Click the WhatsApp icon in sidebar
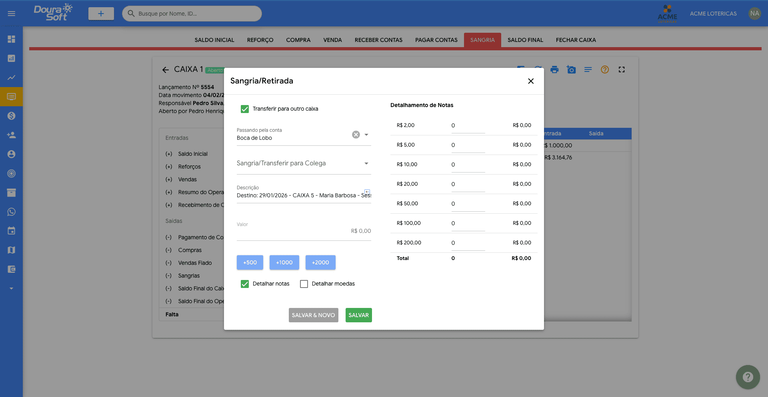Viewport: 768px width, 397px height. [x=11, y=212]
